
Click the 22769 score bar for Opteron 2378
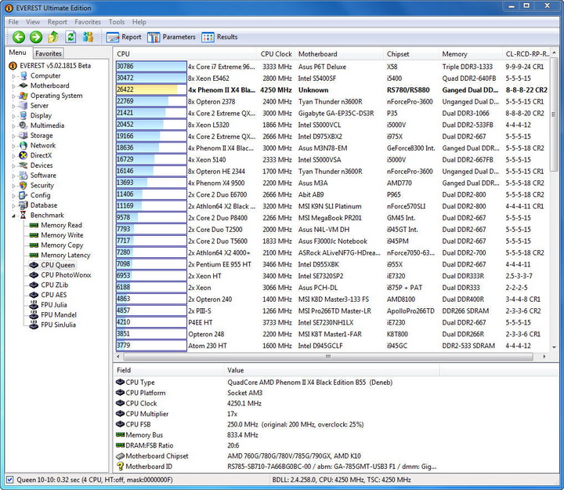click(x=151, y=102)
